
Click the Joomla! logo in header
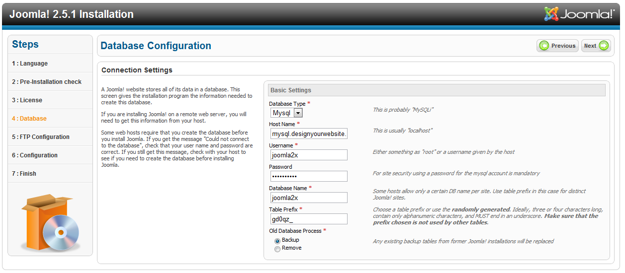(x=579, y=14)
